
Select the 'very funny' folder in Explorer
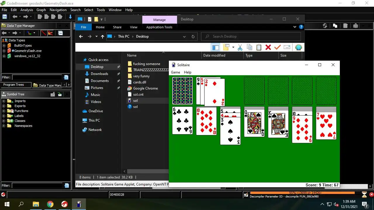point(141,76)
